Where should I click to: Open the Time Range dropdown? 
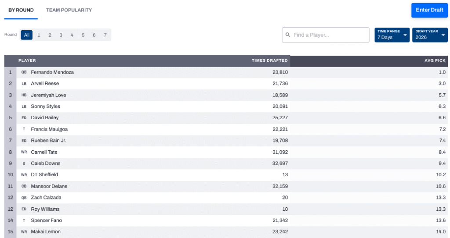[392, 35]
